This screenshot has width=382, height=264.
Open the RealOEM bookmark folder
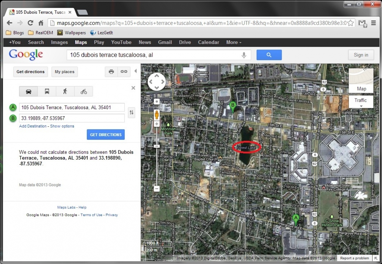coord(41,33)
